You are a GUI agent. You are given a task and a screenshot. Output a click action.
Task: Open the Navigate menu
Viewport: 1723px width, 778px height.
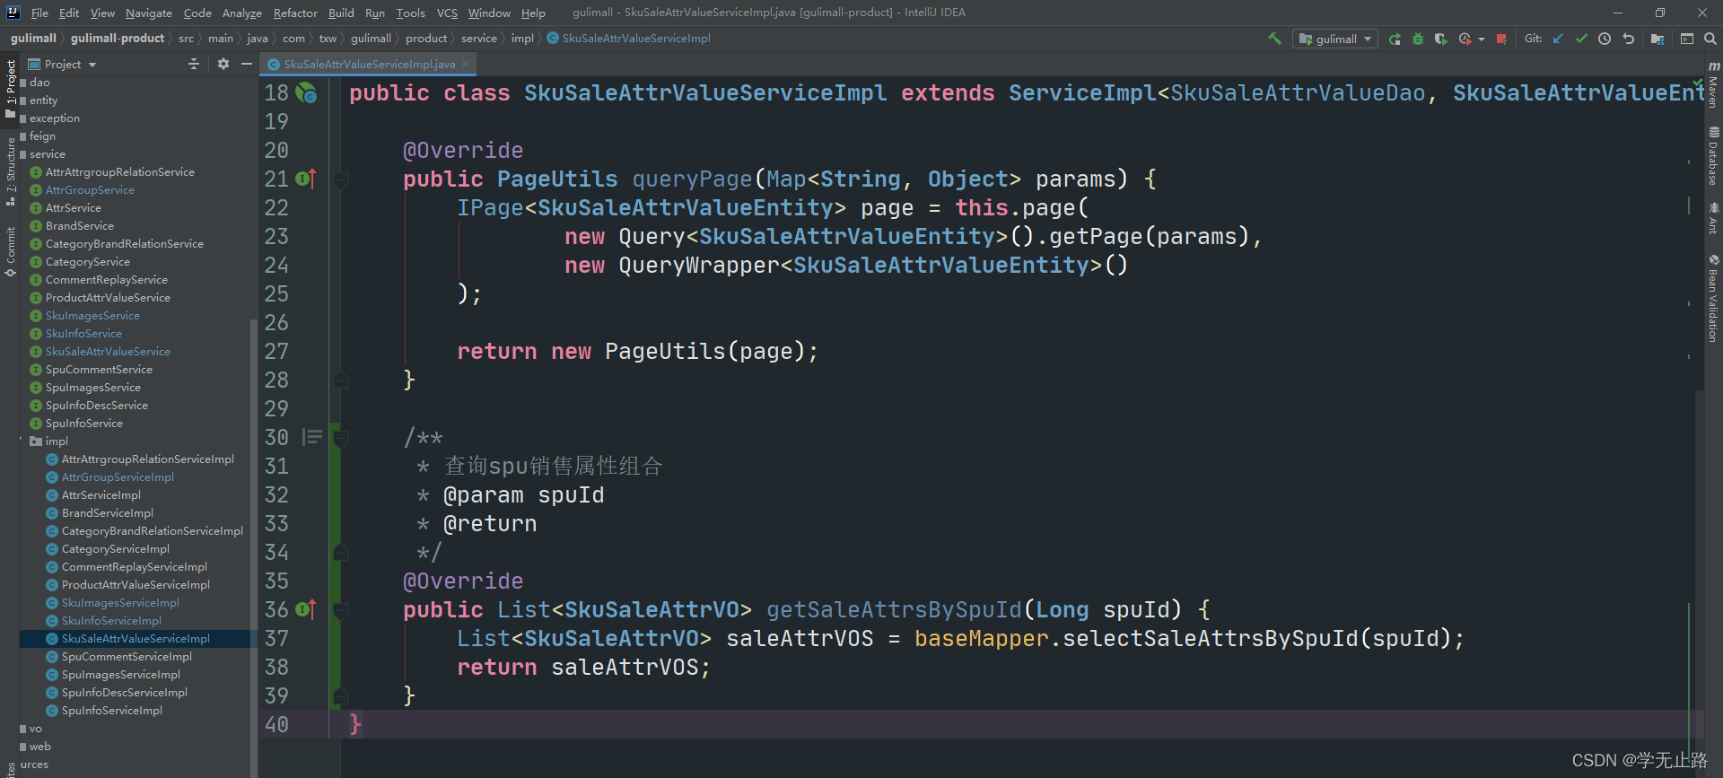coord(149,13)
